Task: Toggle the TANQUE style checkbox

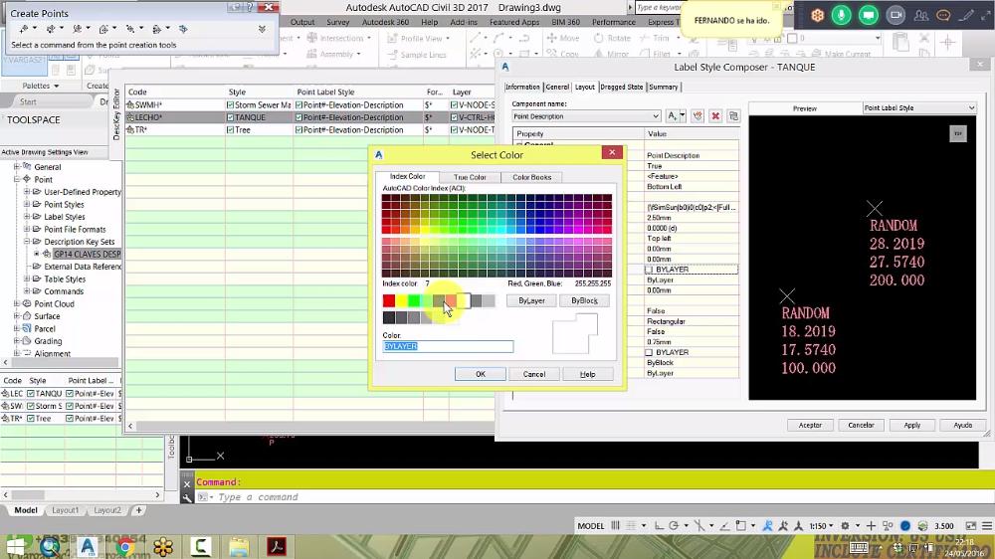Action: [x=231, y=117]
